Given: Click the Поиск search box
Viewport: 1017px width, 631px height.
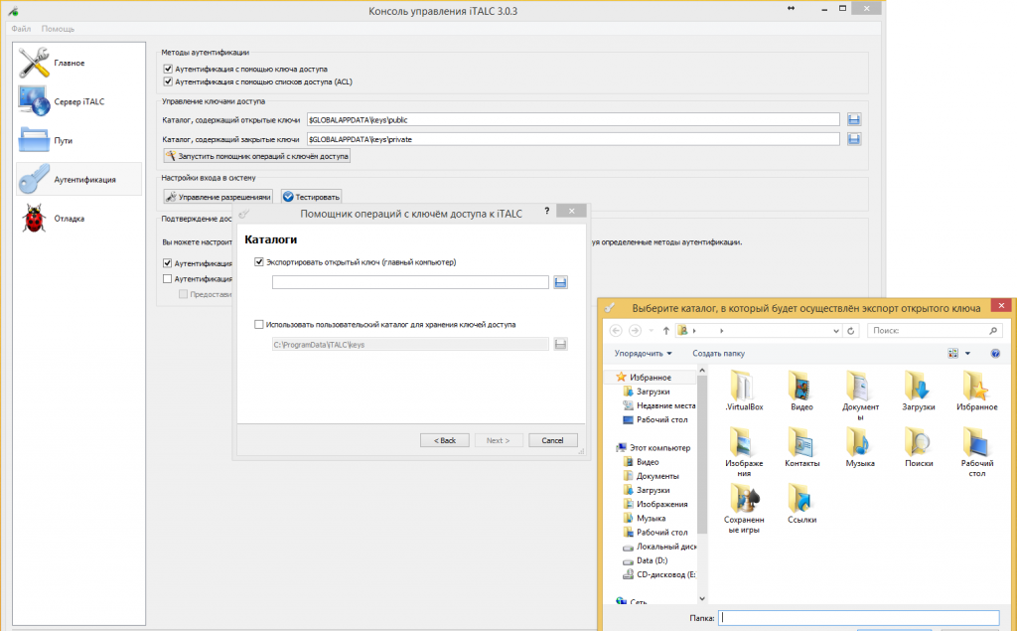Looking at the screenshot, I should [934, 331].
